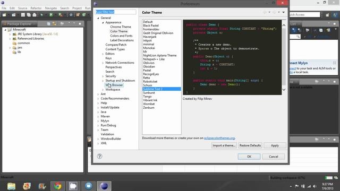Expand the Maven preferences node
The height and width of the screenshot is (191, 340).
pyautogui.click(x=98, y=117)
